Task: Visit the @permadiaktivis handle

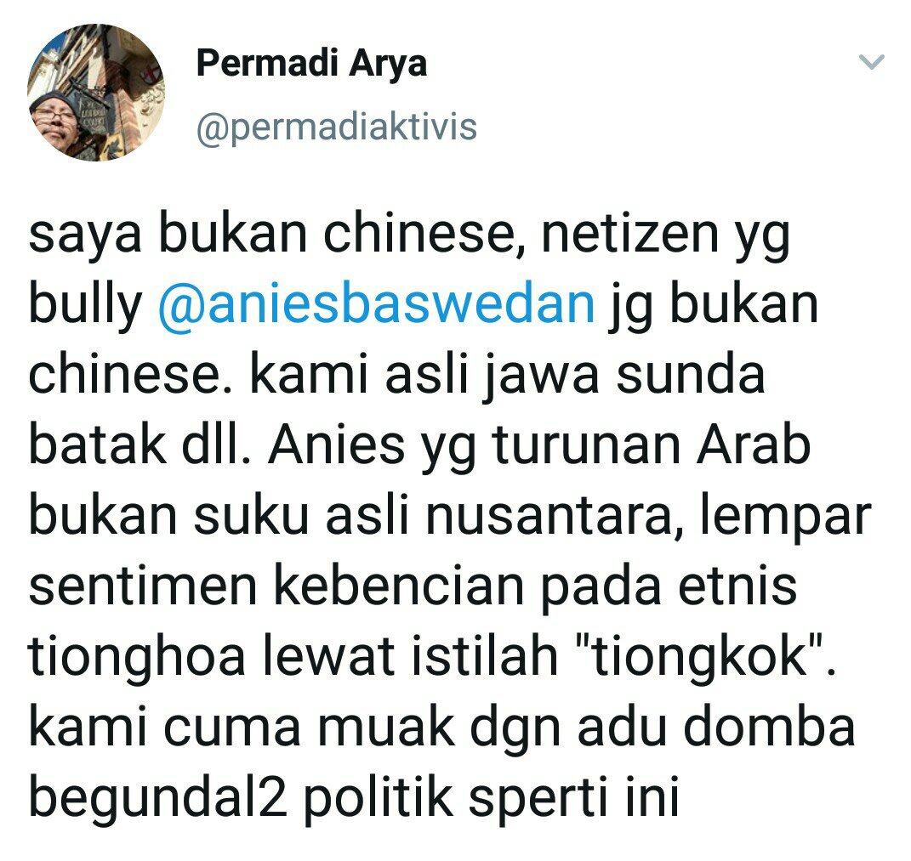Action: click(336, 127)
